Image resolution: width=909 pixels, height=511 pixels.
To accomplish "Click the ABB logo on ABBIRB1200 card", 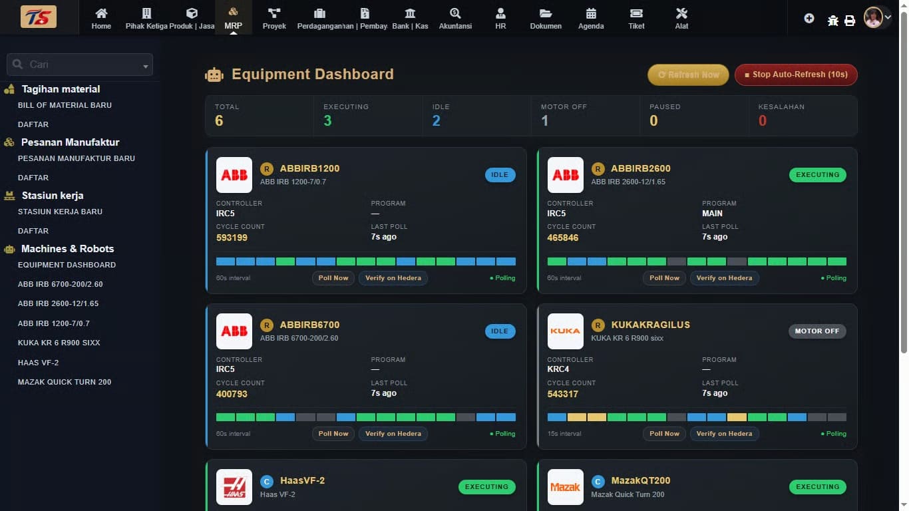I will point(234,175).
